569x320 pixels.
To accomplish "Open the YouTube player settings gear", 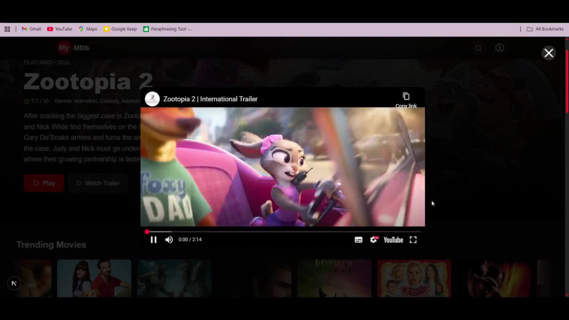I will point(374,240).
